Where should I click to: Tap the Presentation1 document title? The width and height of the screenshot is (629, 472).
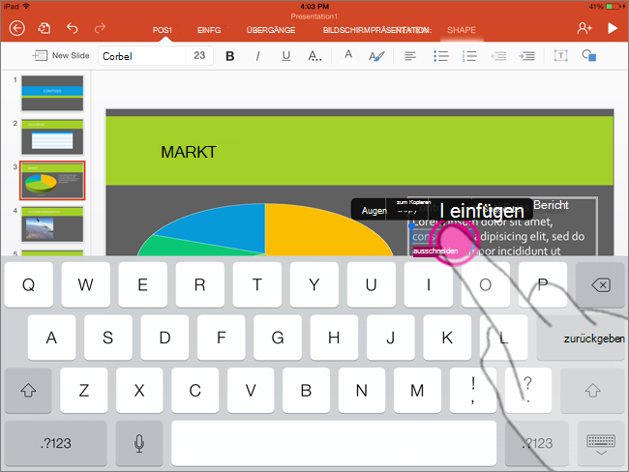314,16
